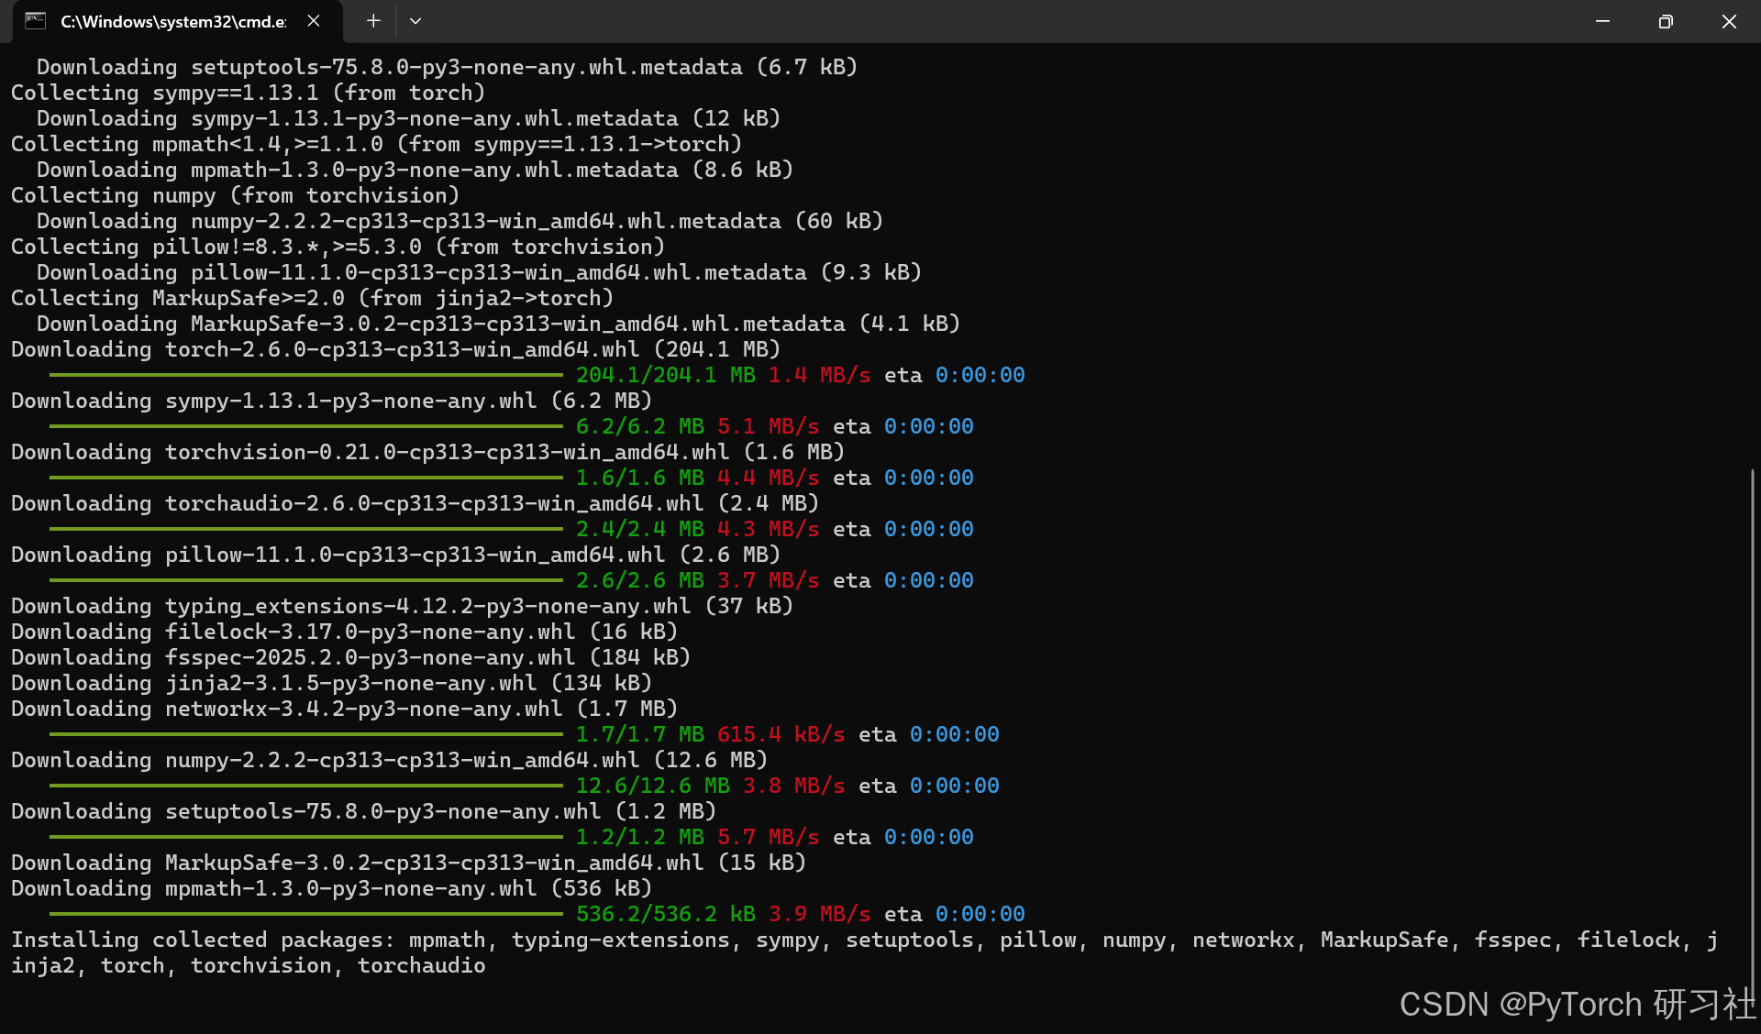
Task: Click the networkx 615.4 kB/s progress bar
Action: point(305,734)
